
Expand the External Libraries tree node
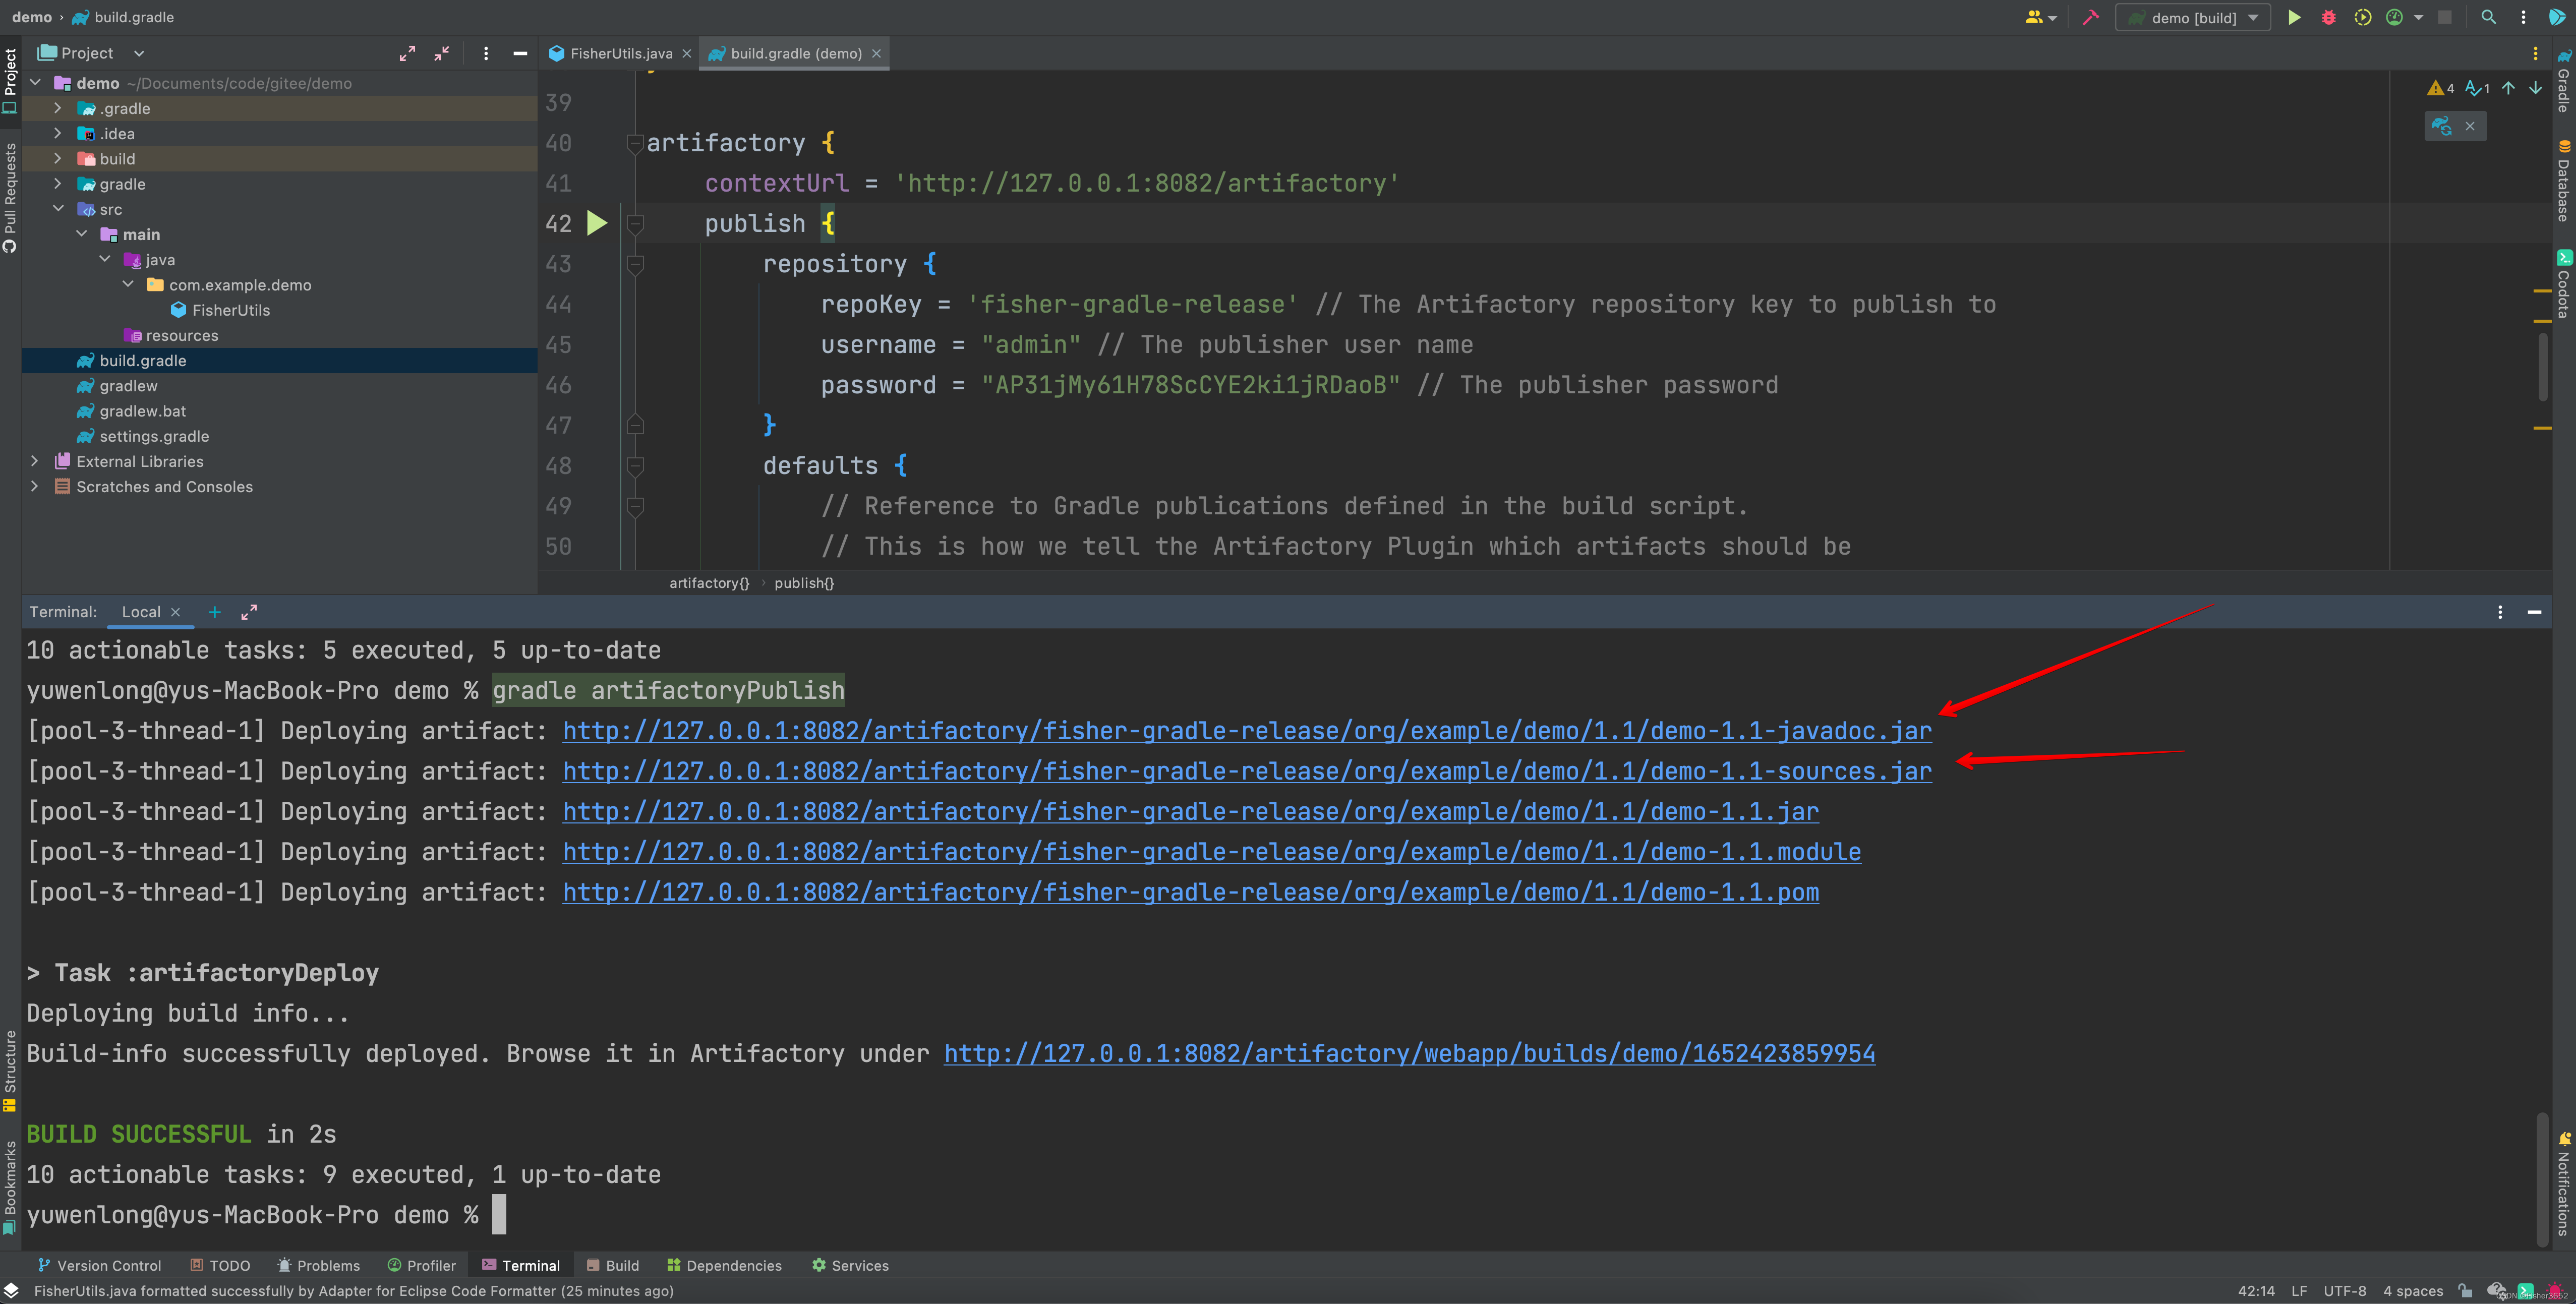35,461
